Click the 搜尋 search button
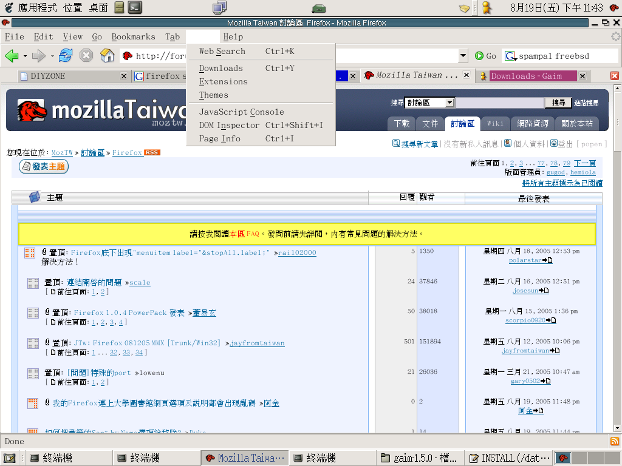 coord(559,103)
